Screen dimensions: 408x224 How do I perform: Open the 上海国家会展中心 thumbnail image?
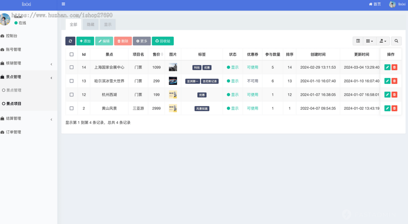coord(173,67)
